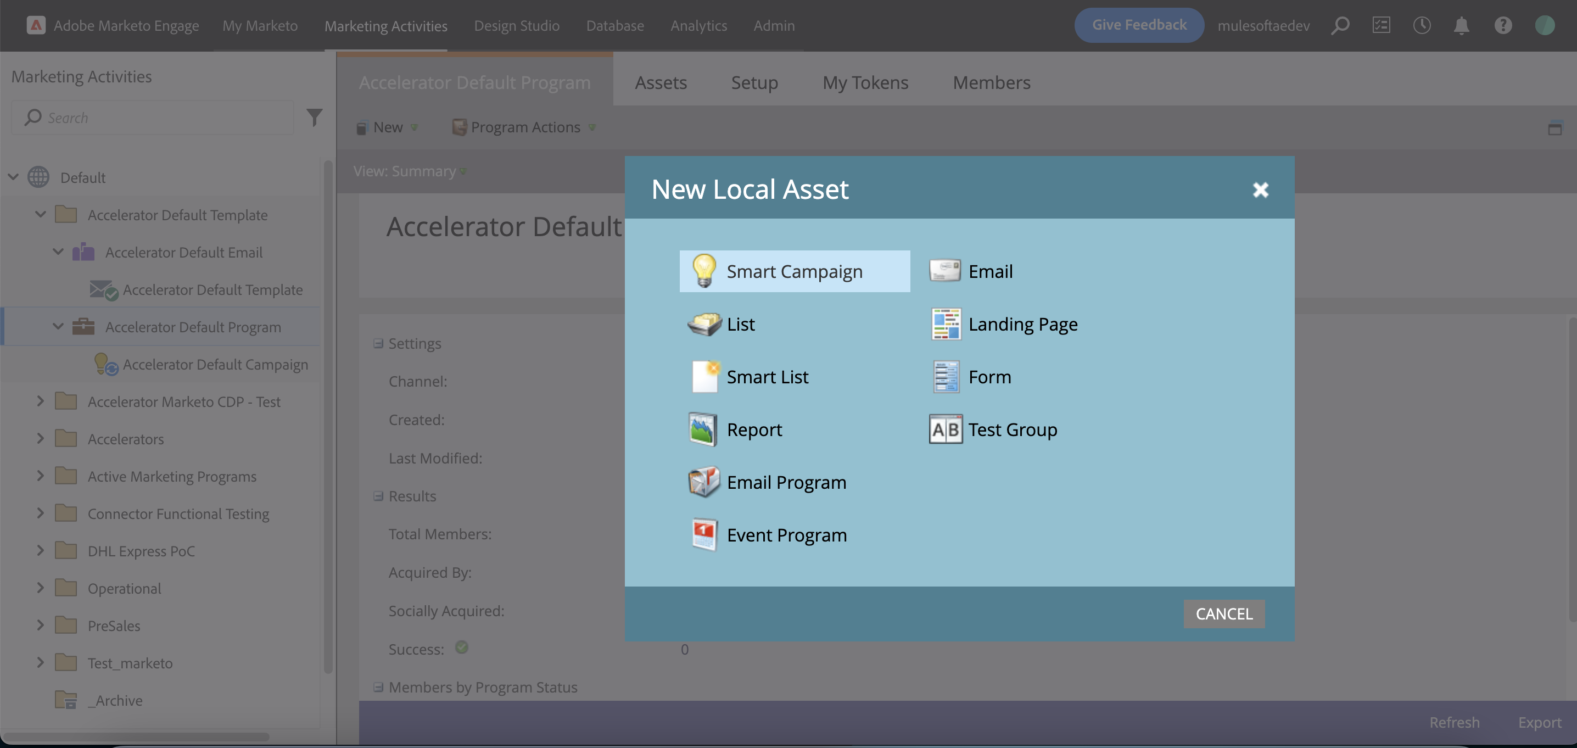The image size is (1577, 748).
Task: Open the Database menu
Action: (x=614, y=26)
